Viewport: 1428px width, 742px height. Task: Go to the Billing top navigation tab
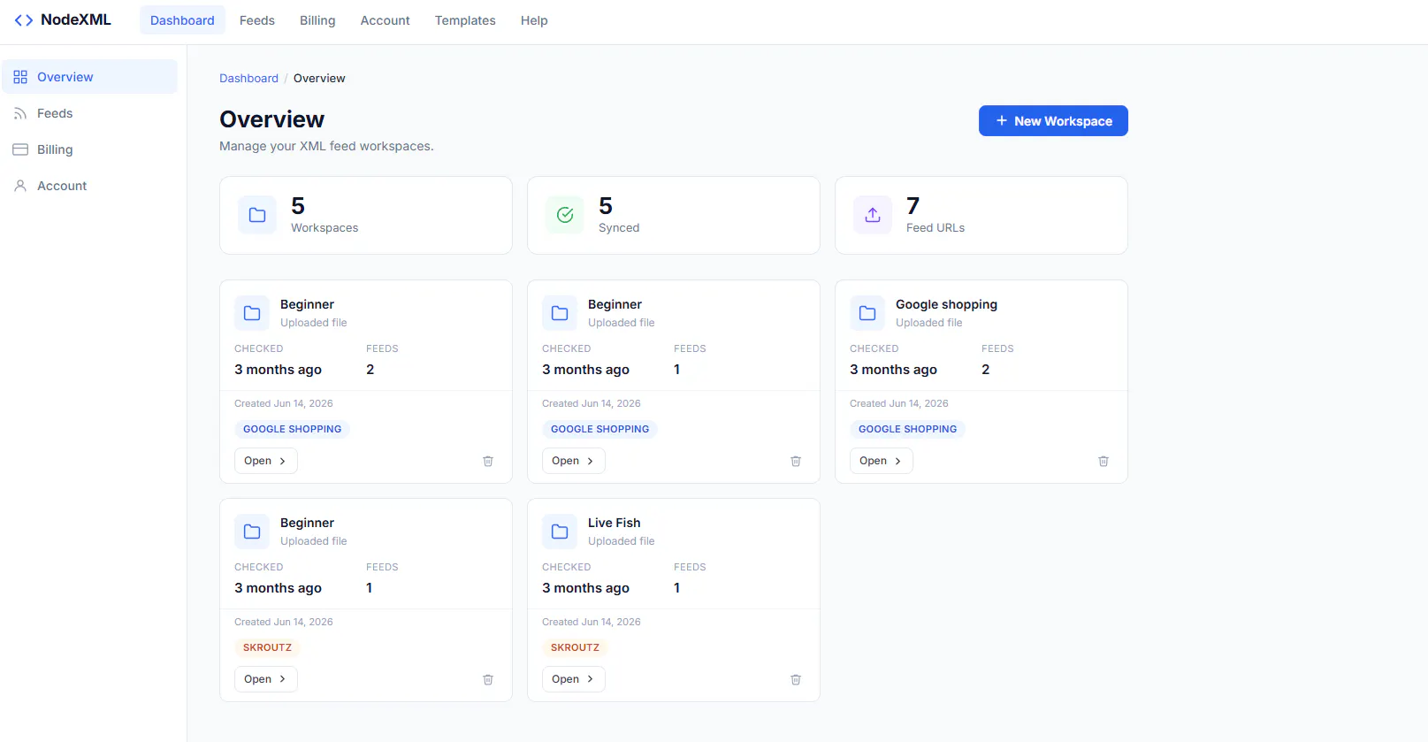tap(317, 20)
